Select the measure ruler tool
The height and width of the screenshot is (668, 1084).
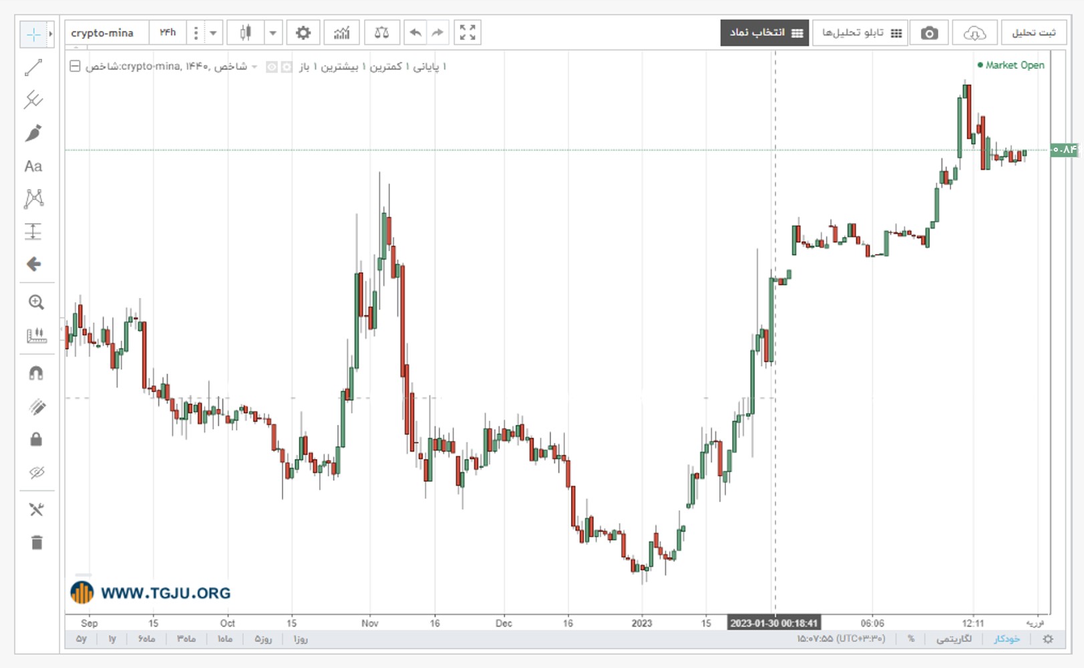36,335
